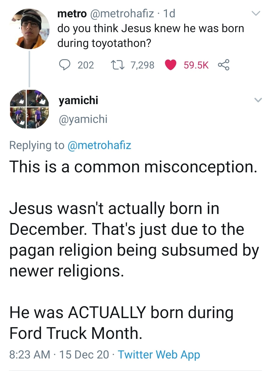Click the 8:23 AM 15 Dec 20 timestamp
This screenshot has height=371, width=271.
pyautogui.click(x=59, y=354)
